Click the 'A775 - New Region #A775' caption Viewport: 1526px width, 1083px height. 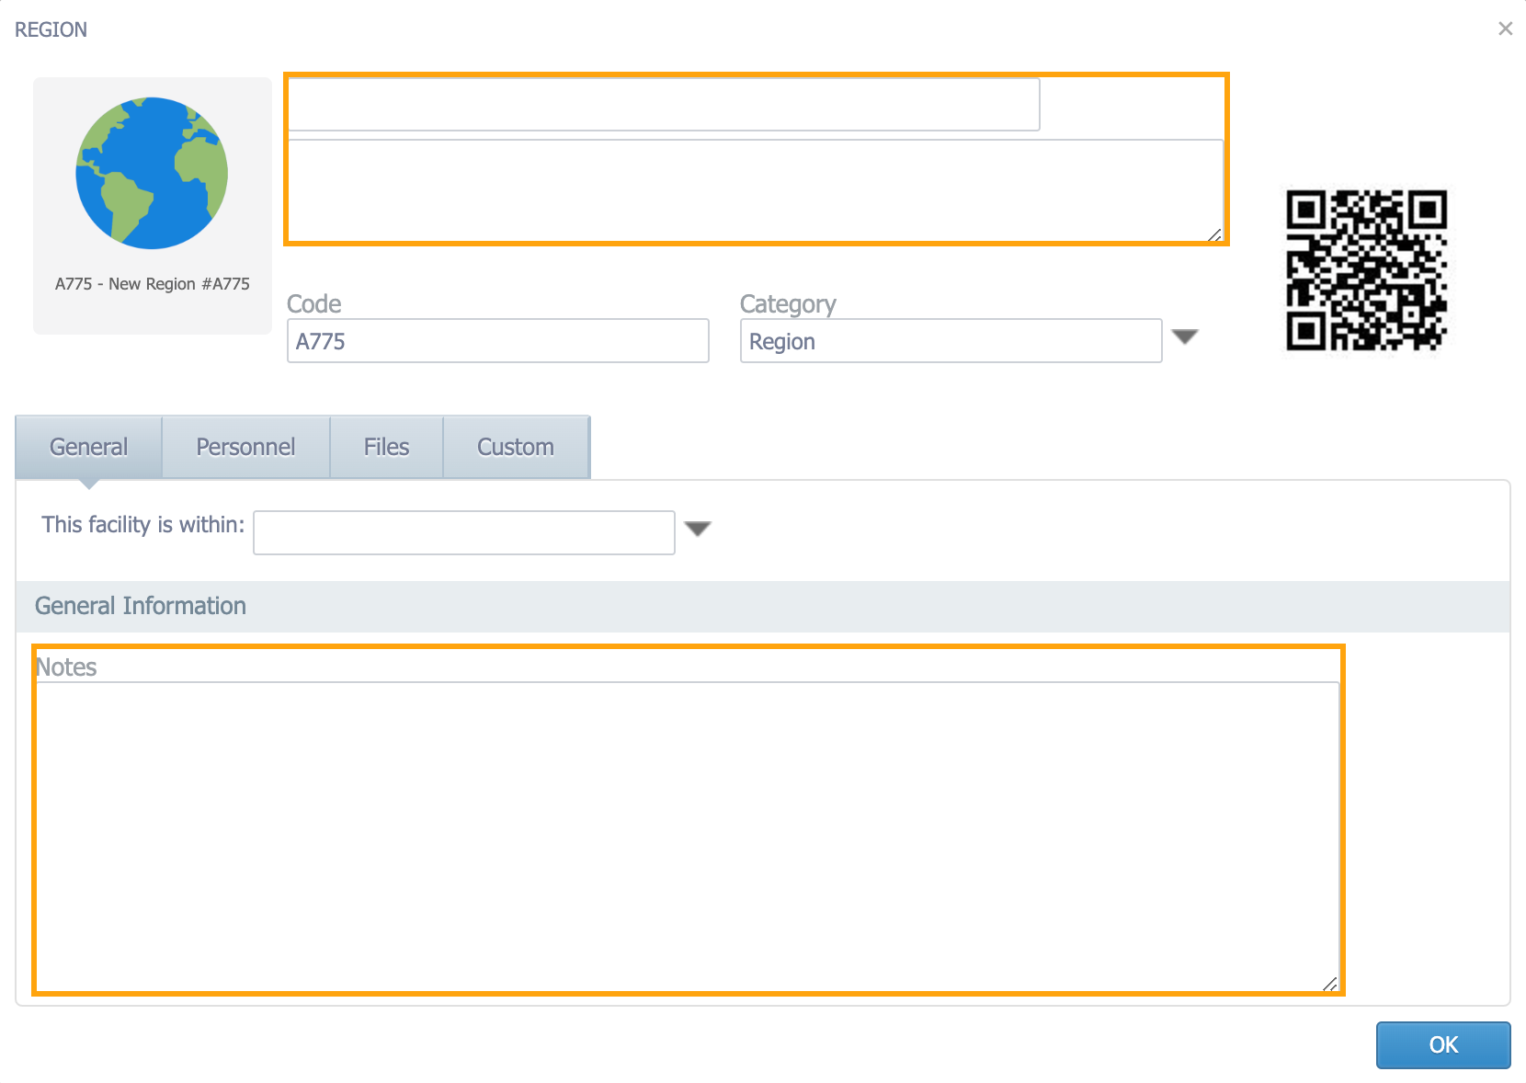point(153,284)
